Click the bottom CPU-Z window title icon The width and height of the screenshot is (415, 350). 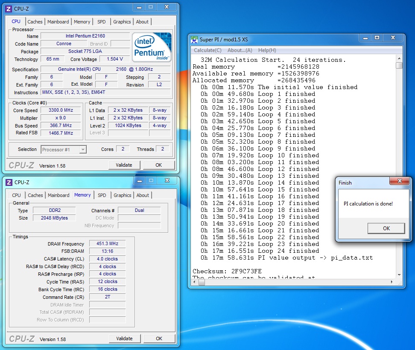tap(9, 182)
